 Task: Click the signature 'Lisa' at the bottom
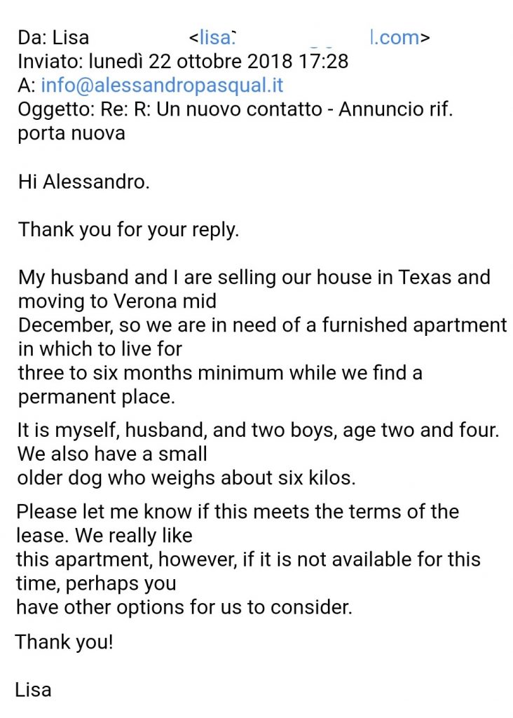coord(33,689)
